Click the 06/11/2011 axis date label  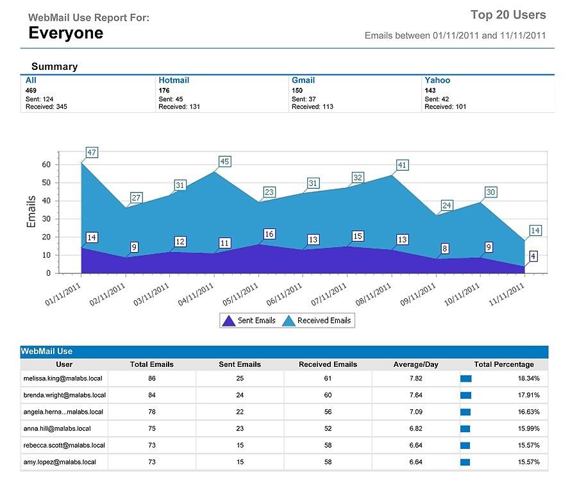point(284,294)
